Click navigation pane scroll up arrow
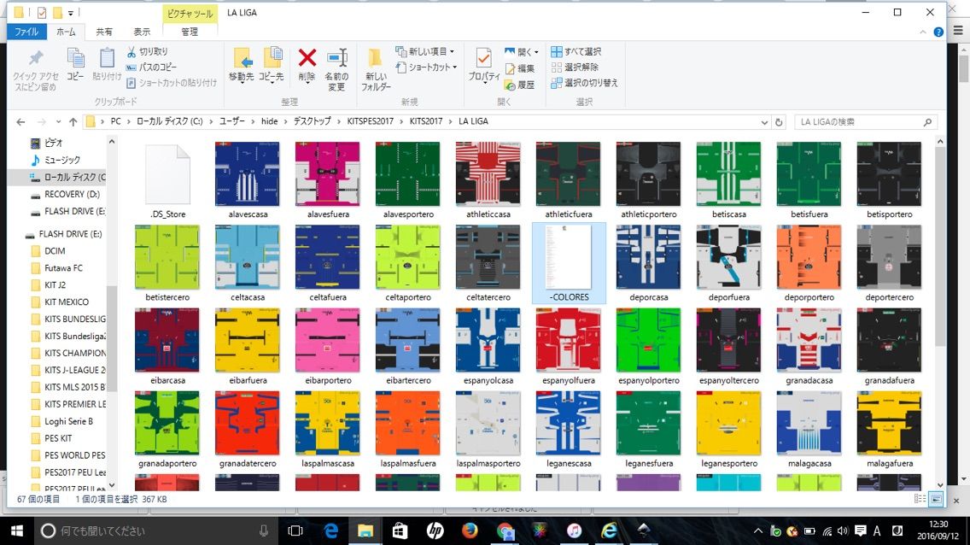 [x=111, y=142]
